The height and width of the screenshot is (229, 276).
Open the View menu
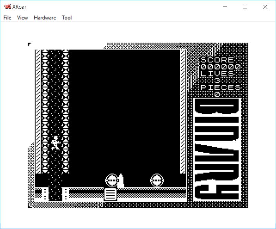click(22, 18)
